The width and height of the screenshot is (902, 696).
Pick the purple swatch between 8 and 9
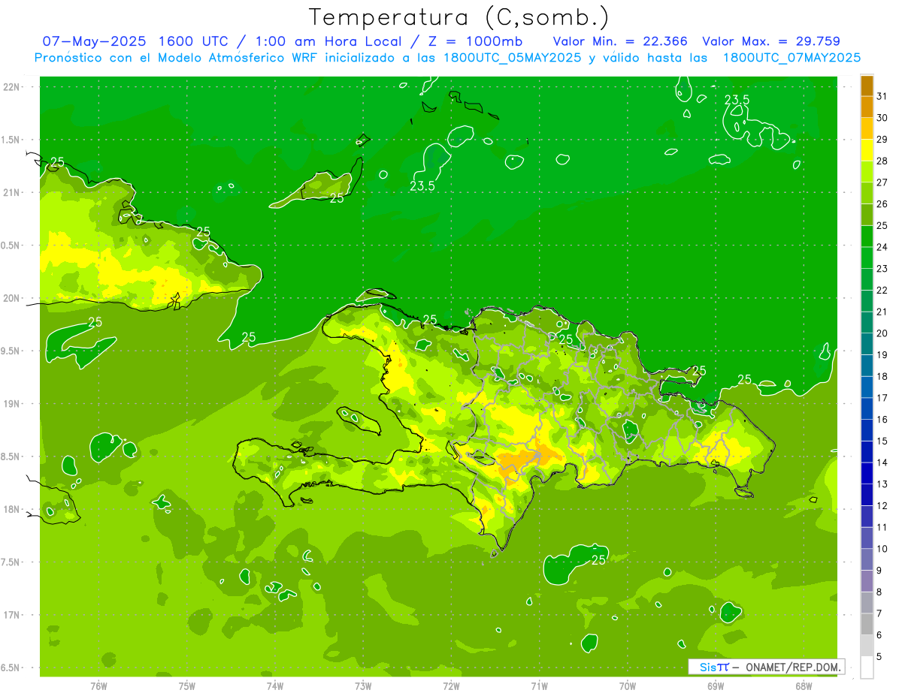point(867,581)
